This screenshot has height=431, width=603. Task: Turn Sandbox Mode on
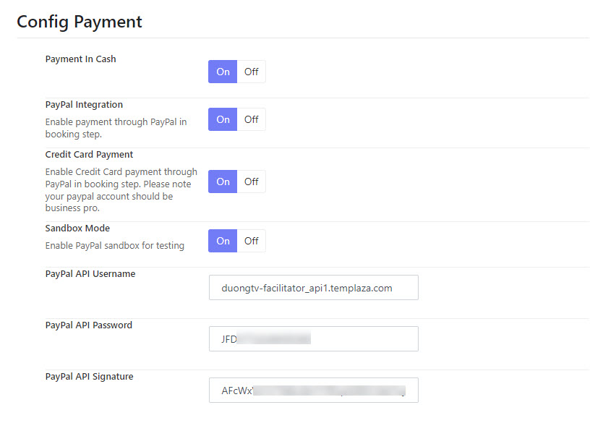[223, 241]
